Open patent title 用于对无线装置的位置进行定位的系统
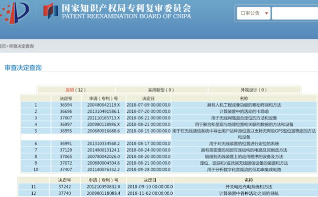This screenshot has width=318, height=197. (x=244, y=144)
